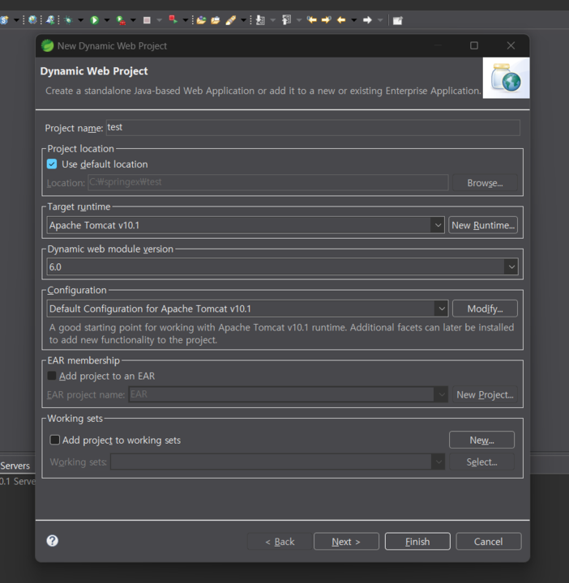Open dropdown arrow beside yellow Back arrow
569x583 pixels.
(354, 20)
